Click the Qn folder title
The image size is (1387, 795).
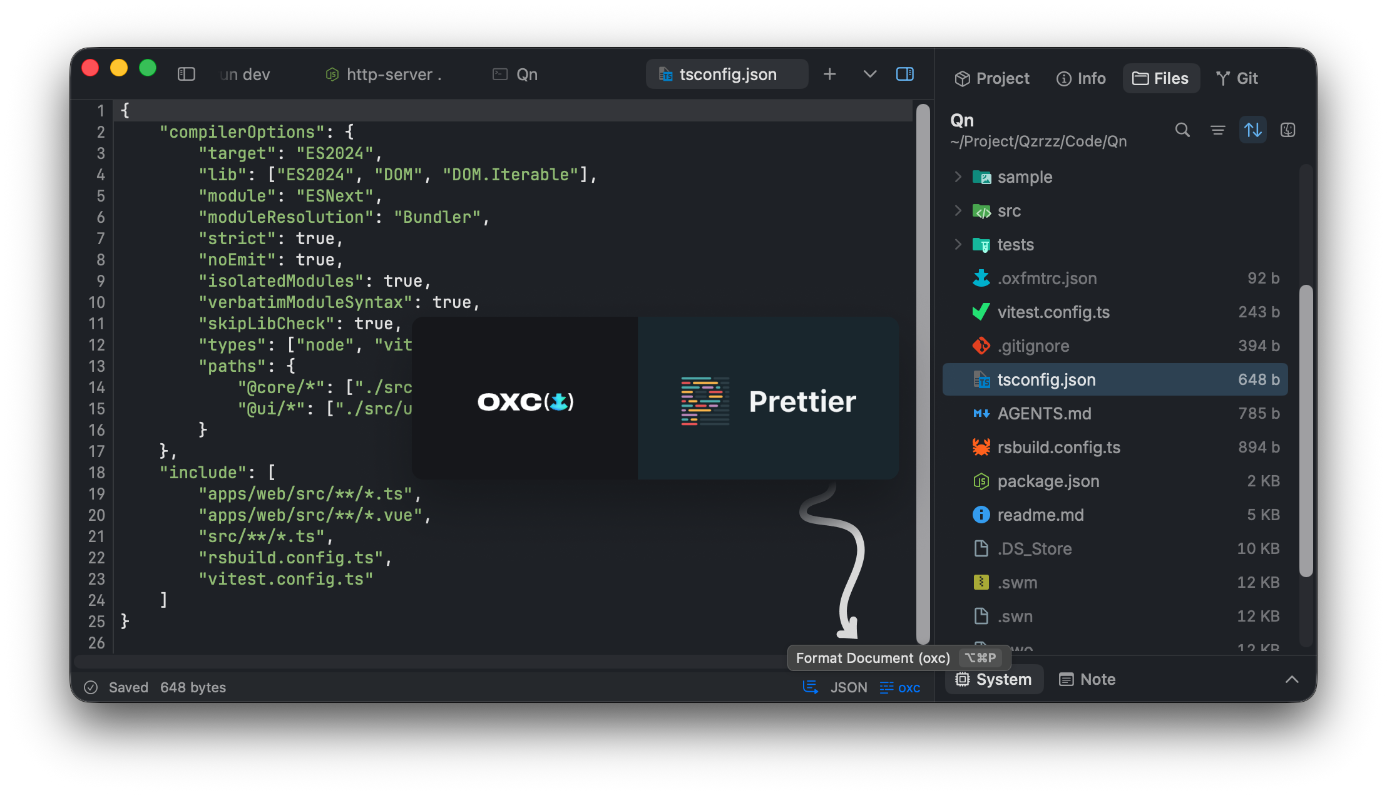[962, 120]
